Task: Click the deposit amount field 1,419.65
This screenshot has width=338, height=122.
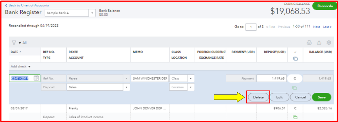Action: click(x=272, y=79)
